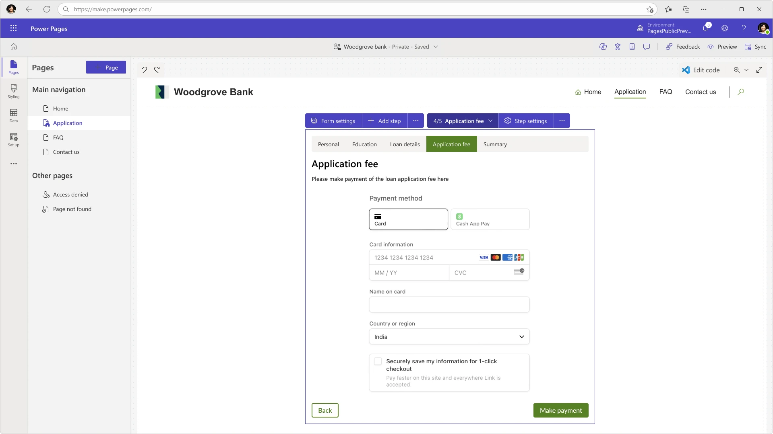Switch to the Summary tab
This screenshot has width=773, height=434.
tap(495, 144)
